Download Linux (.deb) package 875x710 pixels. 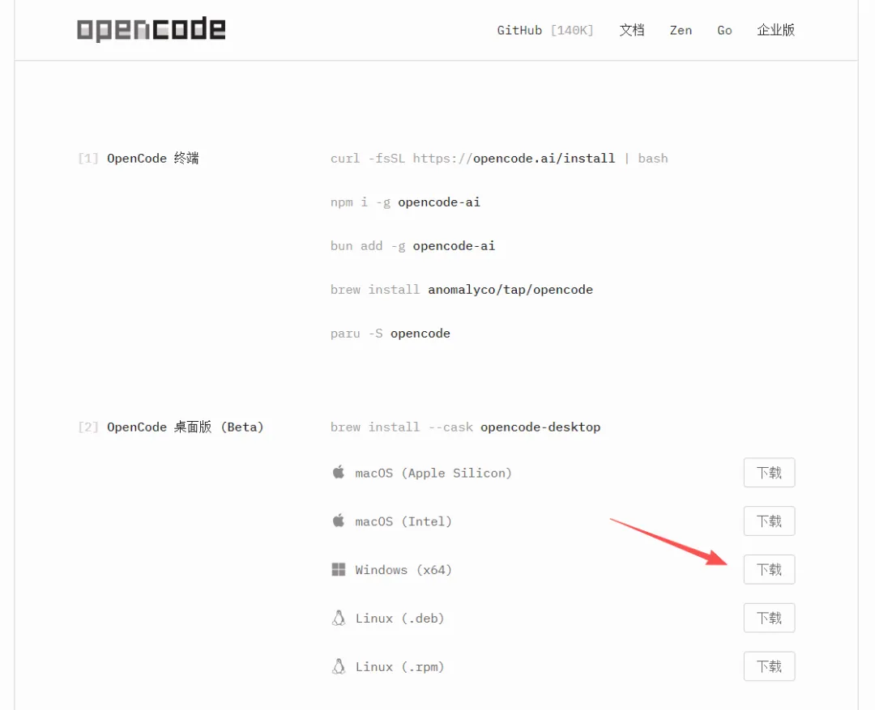point(769,618)
